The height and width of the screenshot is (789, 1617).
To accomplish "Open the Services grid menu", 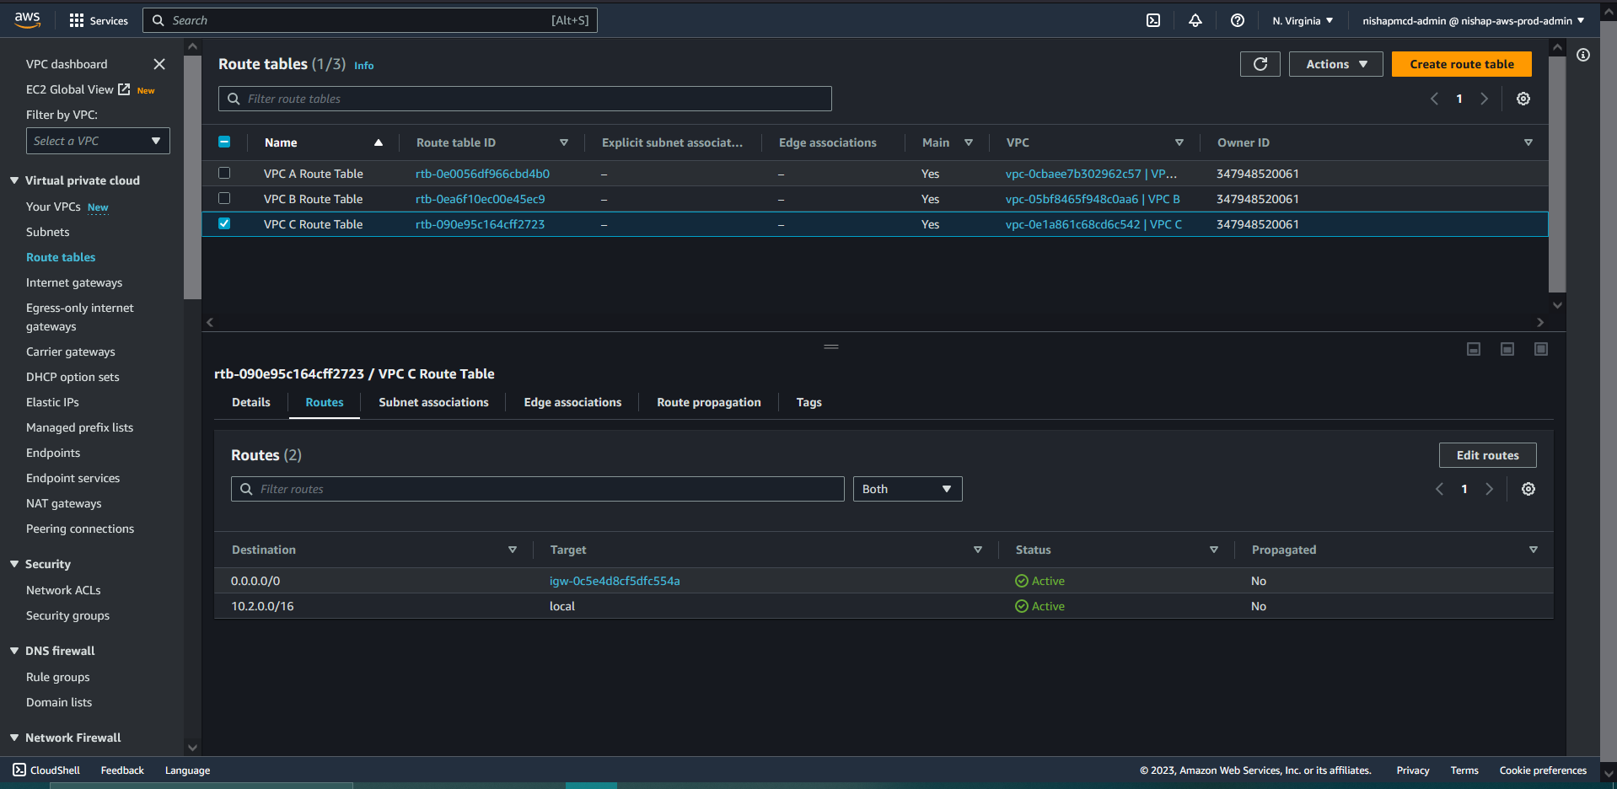I will tap(77, 20).
